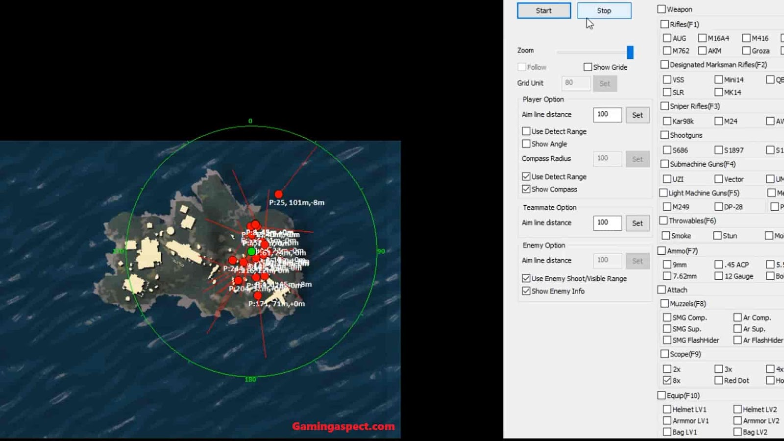Viewport: 784px width, 441px height.
Task: Tick the Follow checkbox
Action: [522, 67]
